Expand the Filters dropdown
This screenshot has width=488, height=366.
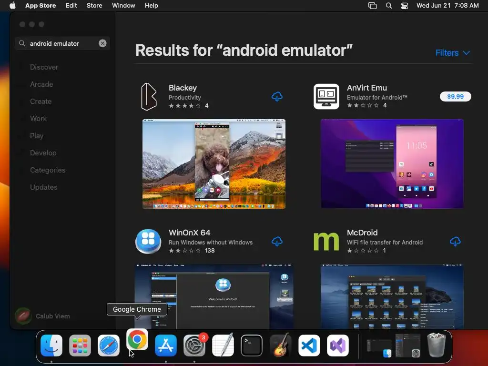coord(453,53)
